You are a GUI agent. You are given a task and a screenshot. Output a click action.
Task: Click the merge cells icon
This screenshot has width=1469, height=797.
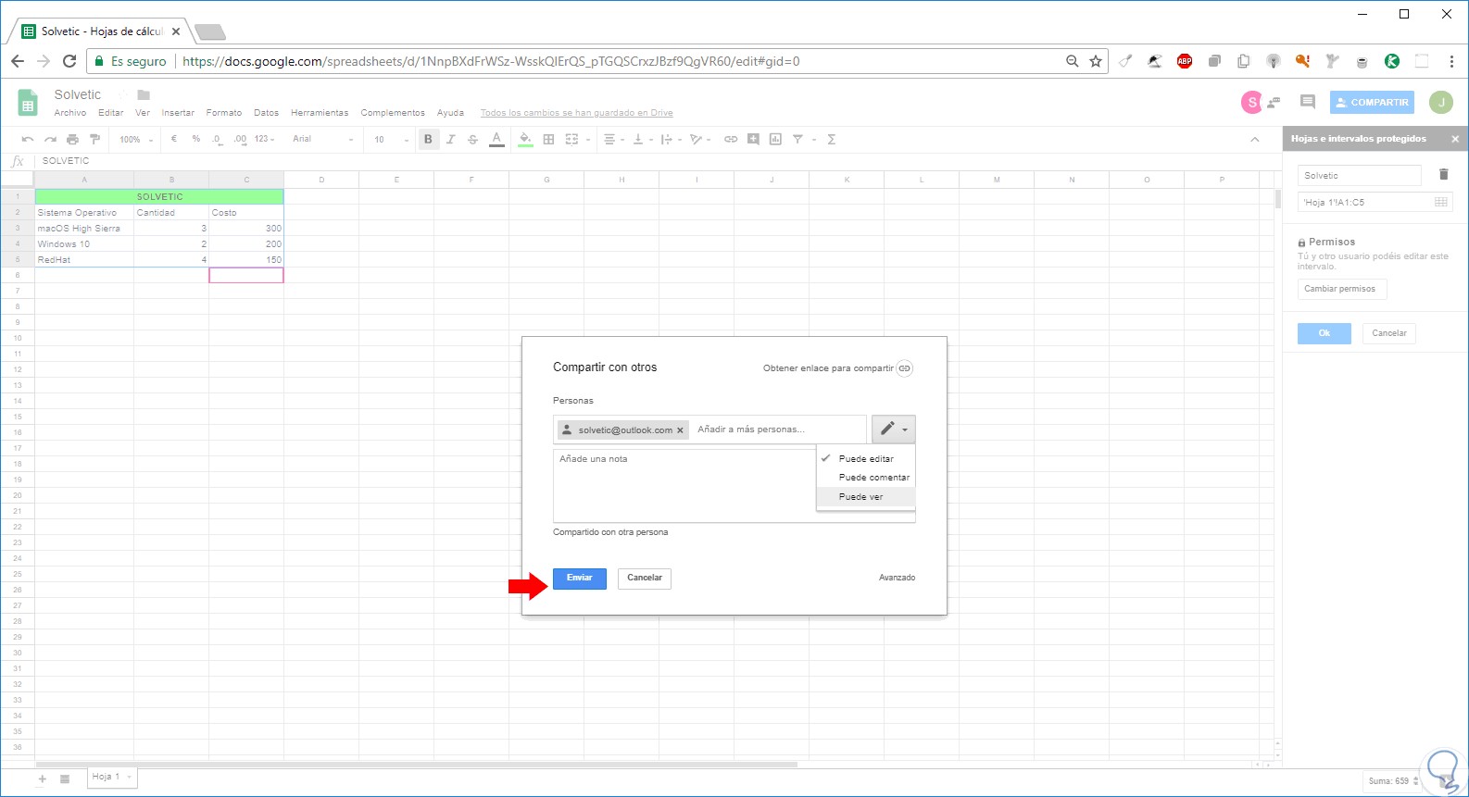[571, 140]
